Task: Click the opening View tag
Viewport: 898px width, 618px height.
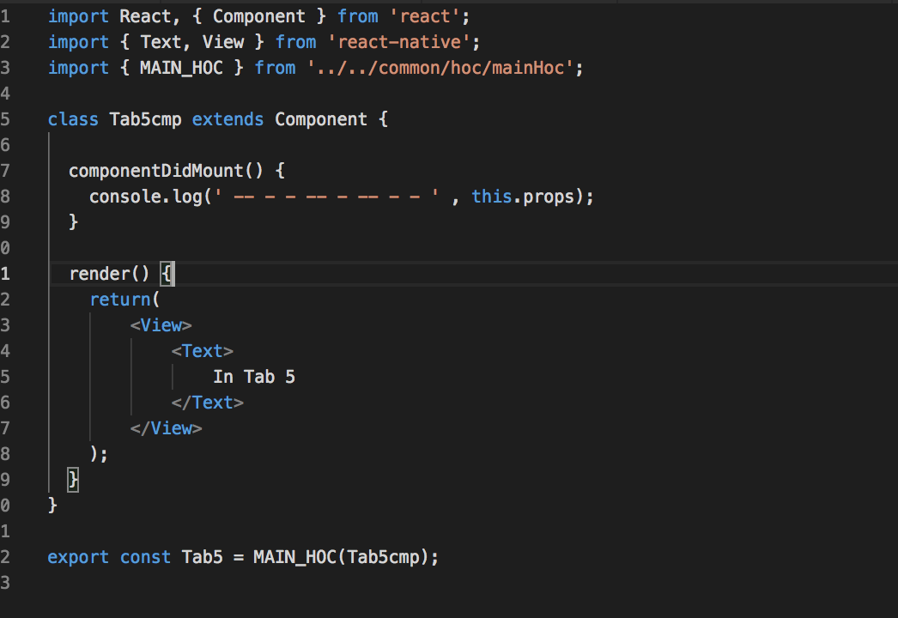Action: coord(161,325)
